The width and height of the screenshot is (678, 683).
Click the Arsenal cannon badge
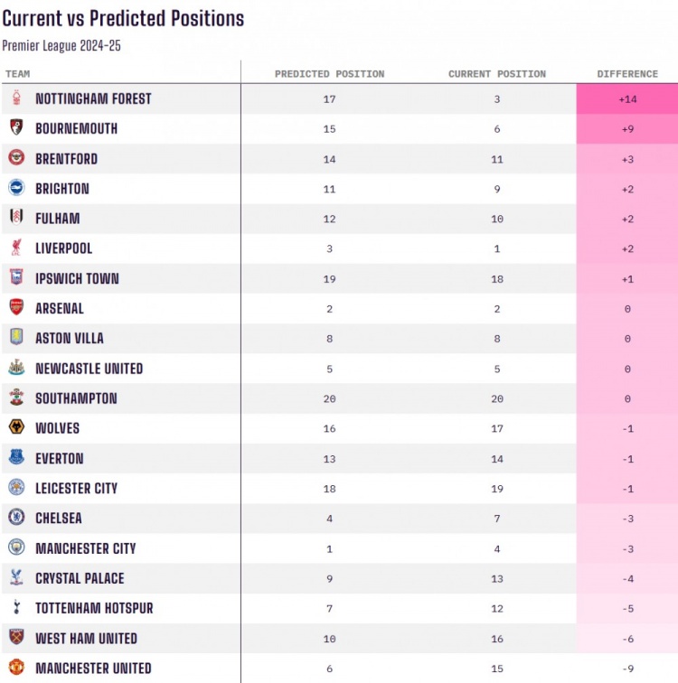[16, 308]
